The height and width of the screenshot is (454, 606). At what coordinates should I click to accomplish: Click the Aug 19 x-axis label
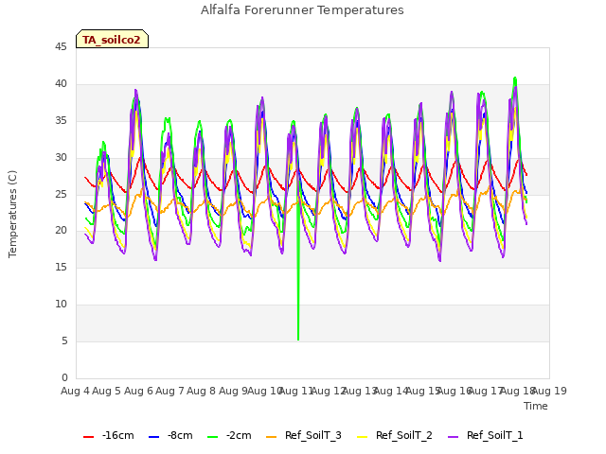[549, 391]
